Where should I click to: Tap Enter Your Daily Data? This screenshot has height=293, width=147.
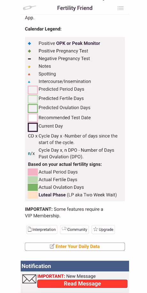(75, 246)
